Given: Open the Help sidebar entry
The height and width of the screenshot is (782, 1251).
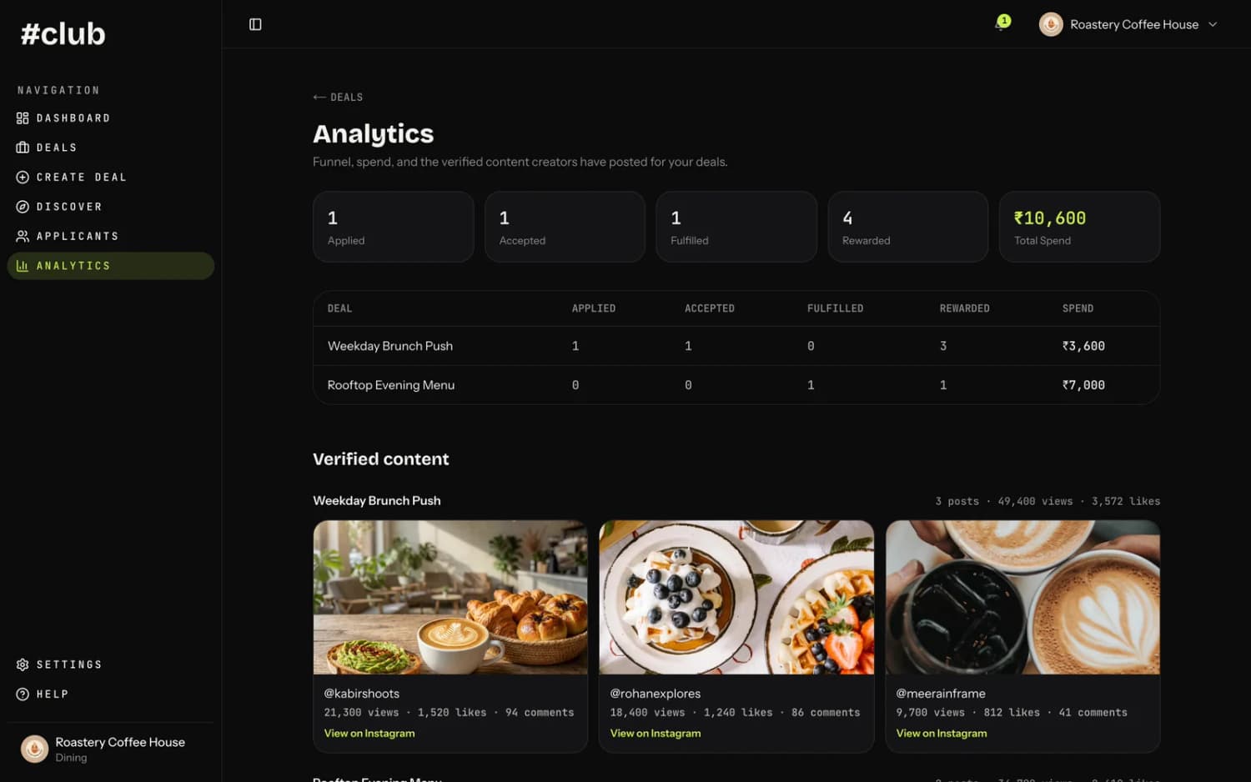Looking at the screenshot, I should (x=110, y=694).
